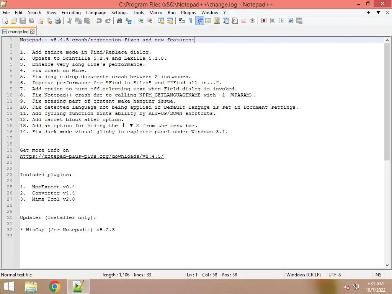Click the Paste clipboard icon
392x294 pixels.
pyautogui.click(x=87, y=21)
